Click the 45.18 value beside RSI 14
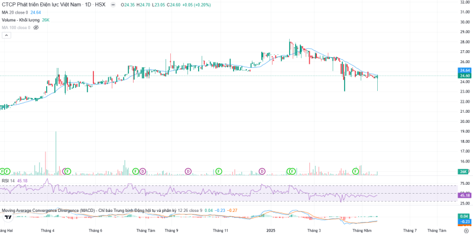This screenshot has height=235, width=473. 22,181
